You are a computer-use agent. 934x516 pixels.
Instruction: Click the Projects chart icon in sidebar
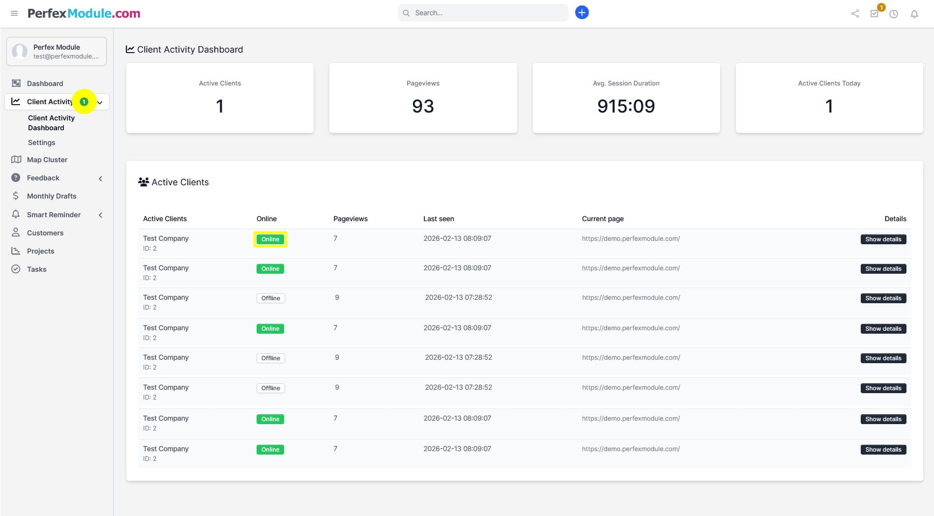click(16, 251)
